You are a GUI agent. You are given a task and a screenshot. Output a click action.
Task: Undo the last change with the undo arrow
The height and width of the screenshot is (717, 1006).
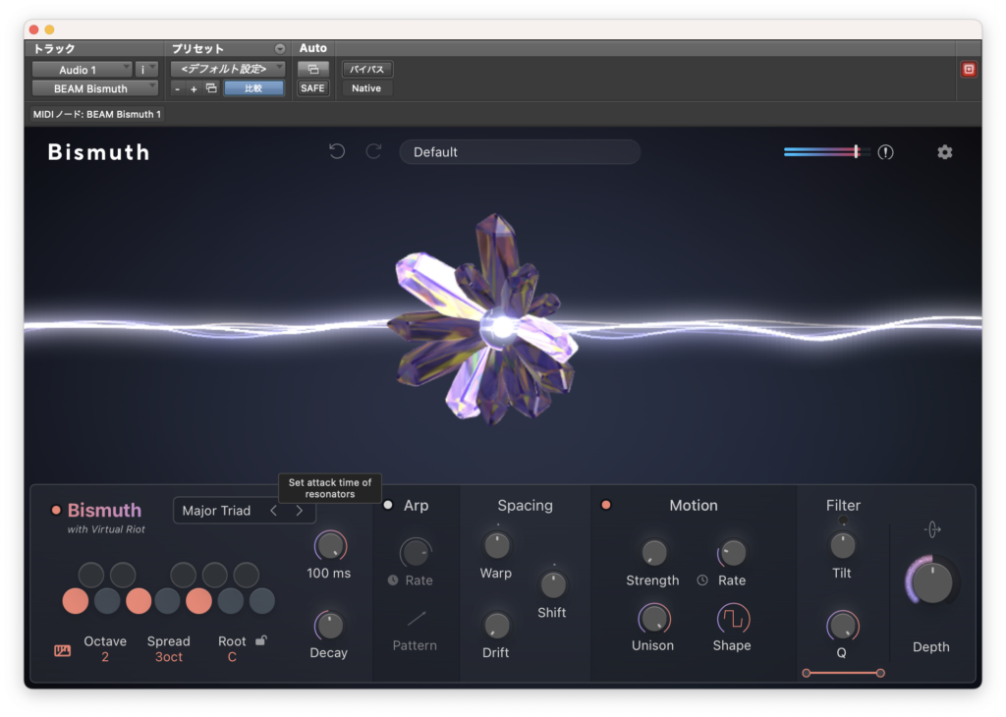(337, 151)
